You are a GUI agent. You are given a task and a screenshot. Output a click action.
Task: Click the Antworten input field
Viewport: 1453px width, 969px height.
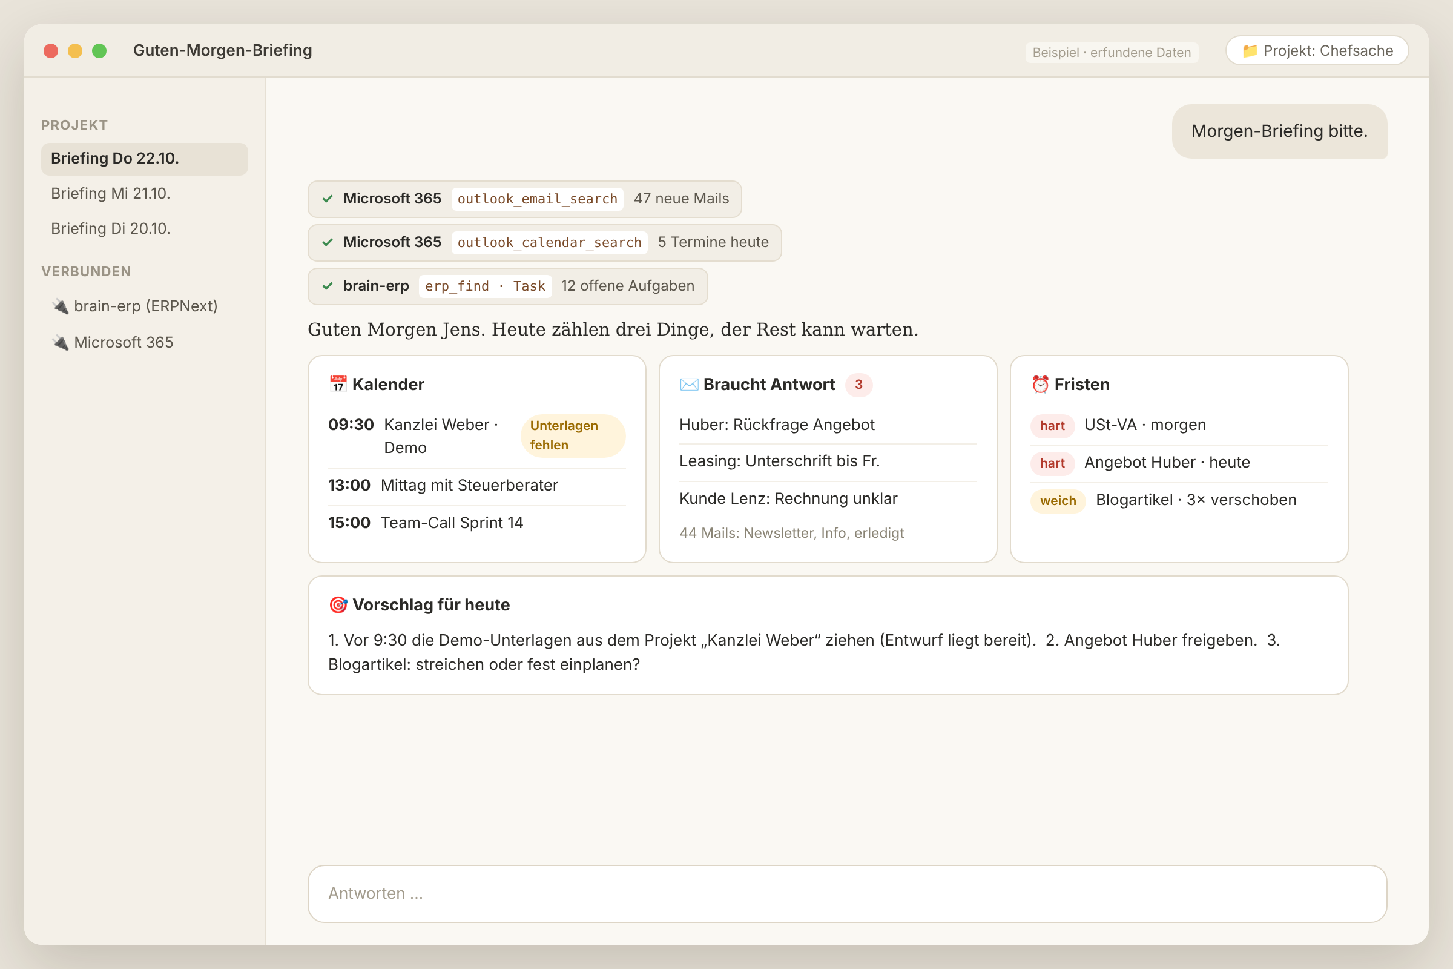[x=847, y=894]
